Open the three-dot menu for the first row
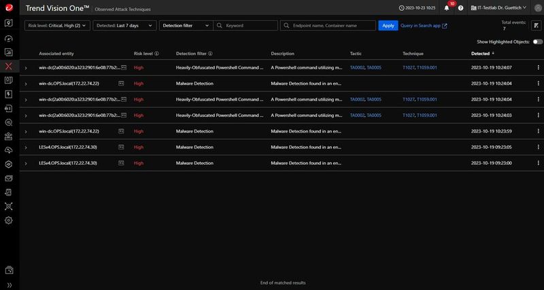Viewport: 544px width, 290px height. point(538,68)
